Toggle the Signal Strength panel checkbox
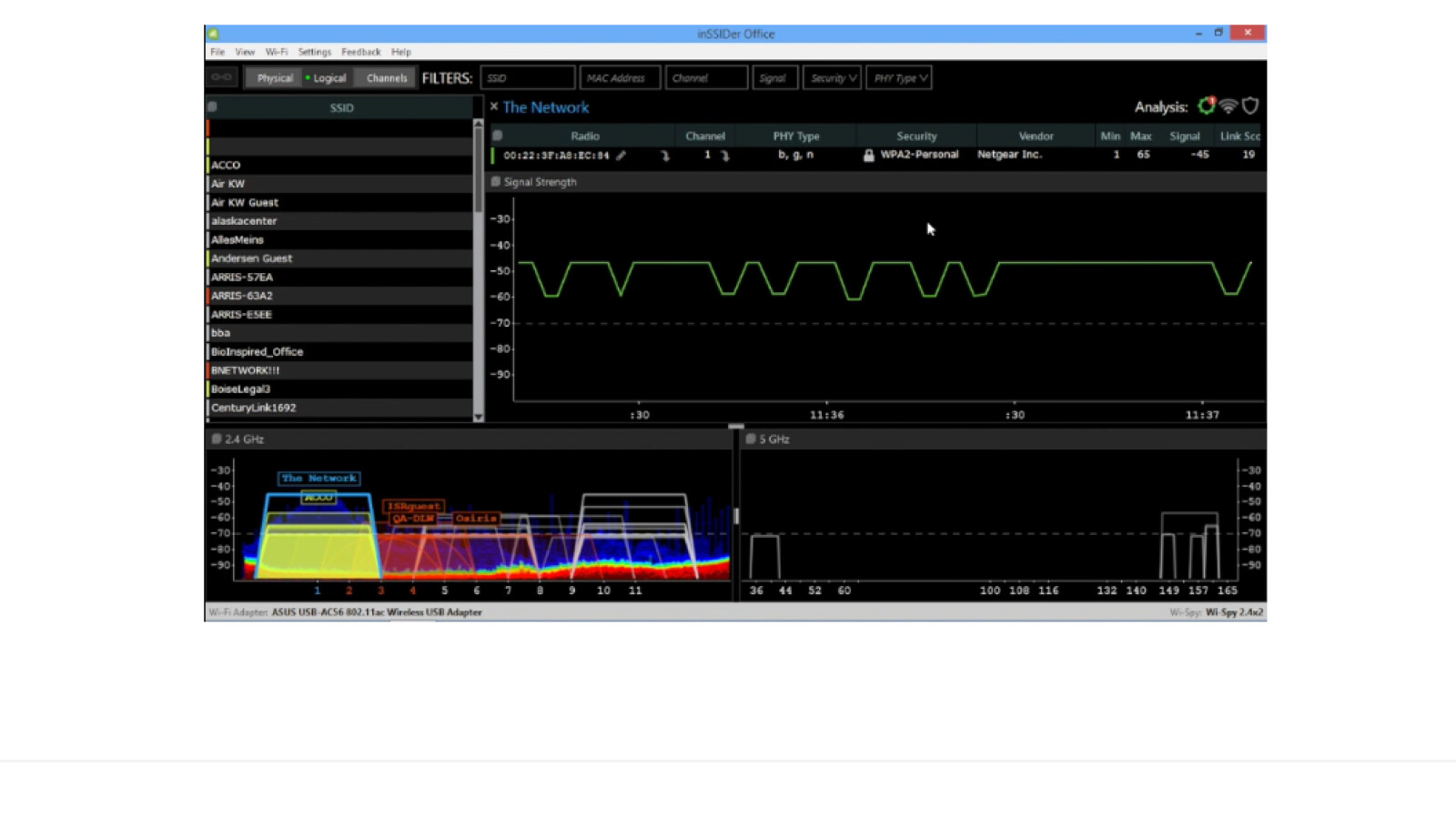The width and height of the screenshot is (1456, 819). tap(496, 182)
